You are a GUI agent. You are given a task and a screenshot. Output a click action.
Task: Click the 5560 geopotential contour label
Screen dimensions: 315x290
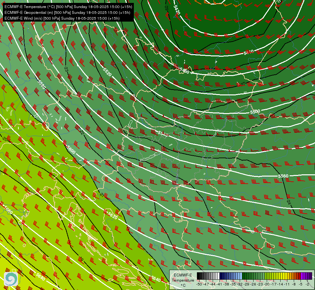pos(283,176)
